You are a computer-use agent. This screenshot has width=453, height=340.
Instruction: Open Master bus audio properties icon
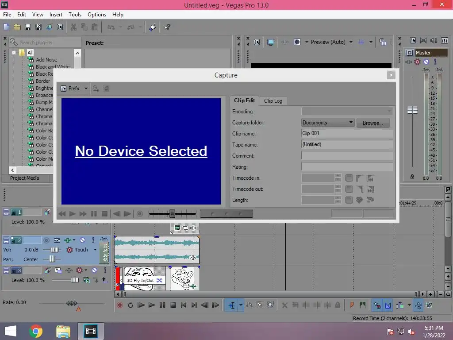coord(413,40)
